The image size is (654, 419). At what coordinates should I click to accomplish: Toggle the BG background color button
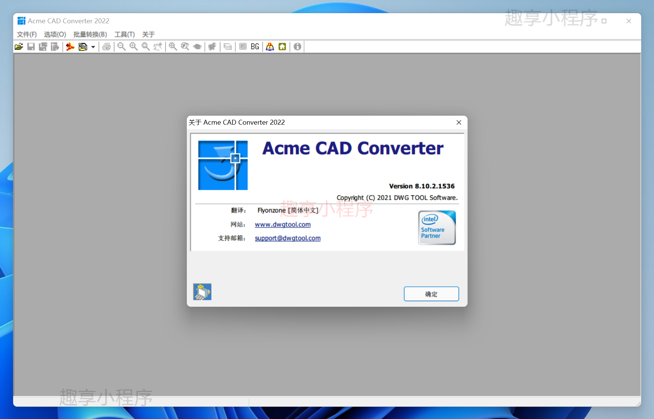tap(255, 47)
